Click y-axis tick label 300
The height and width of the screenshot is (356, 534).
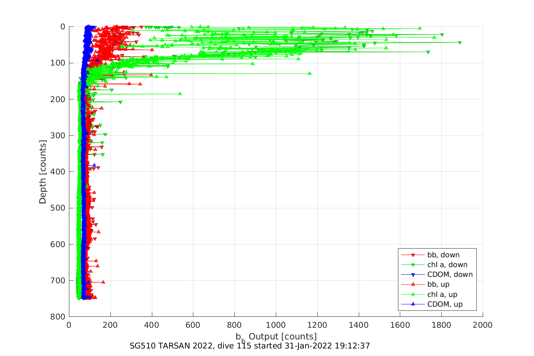coord(58,136)
